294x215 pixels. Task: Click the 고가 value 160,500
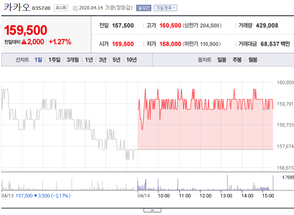click(170, 26)
